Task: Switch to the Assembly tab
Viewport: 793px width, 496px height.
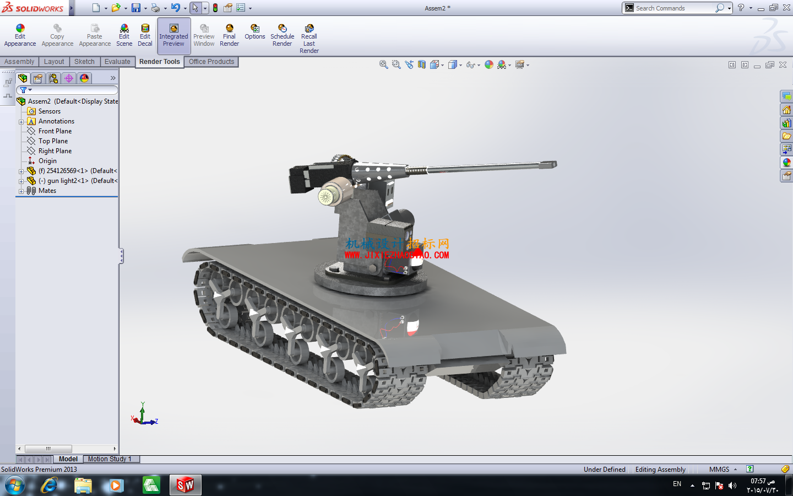Action: click(19, 62)
